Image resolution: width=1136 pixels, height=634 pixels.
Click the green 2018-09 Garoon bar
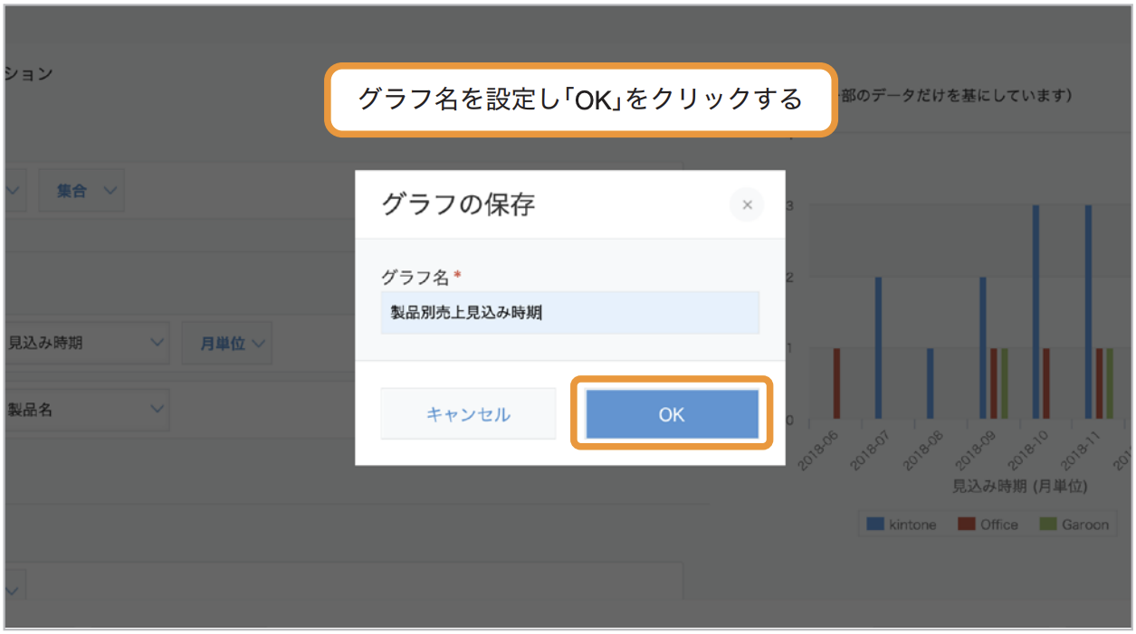tap(1004, 384)
